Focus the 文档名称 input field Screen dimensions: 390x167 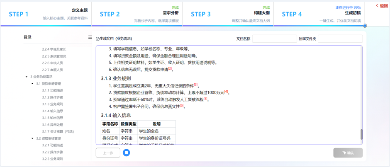(274, 39)
